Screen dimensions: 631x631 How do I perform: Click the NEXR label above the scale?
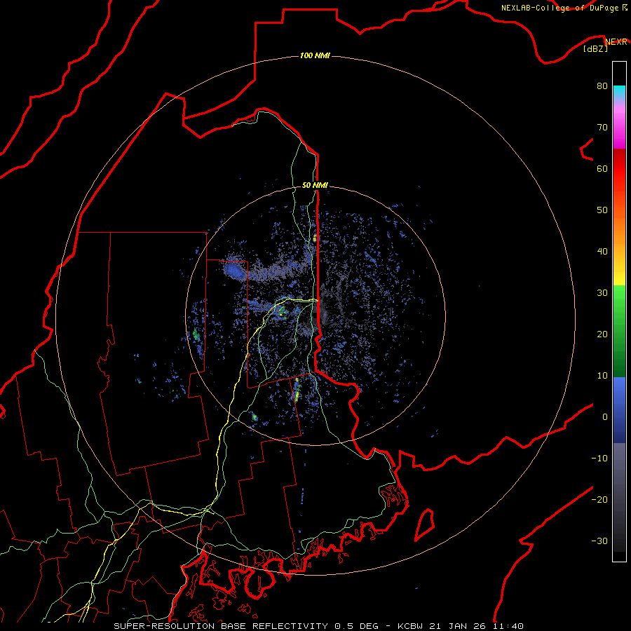(616, 42)
